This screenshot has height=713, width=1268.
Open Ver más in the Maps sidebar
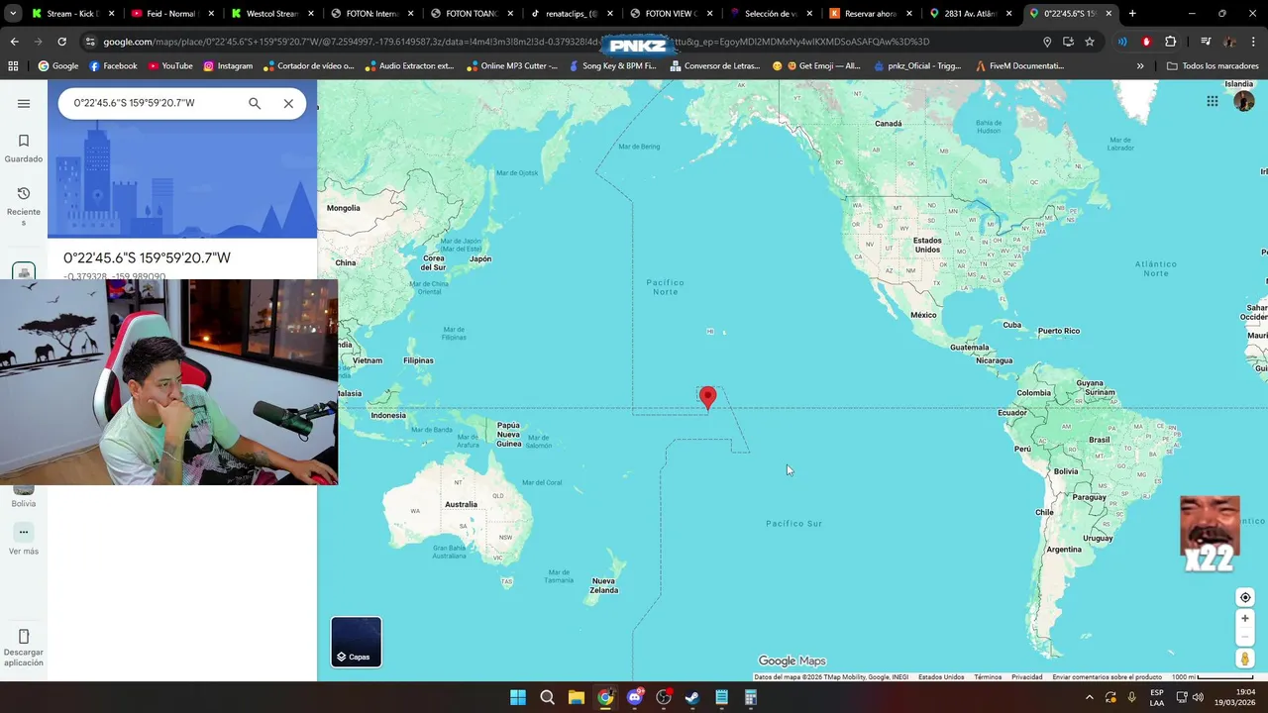[x=24, y=540]
